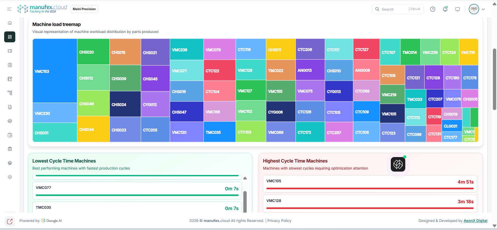Click the CHS047 treemap tile
497x230 pixels.
187,112
